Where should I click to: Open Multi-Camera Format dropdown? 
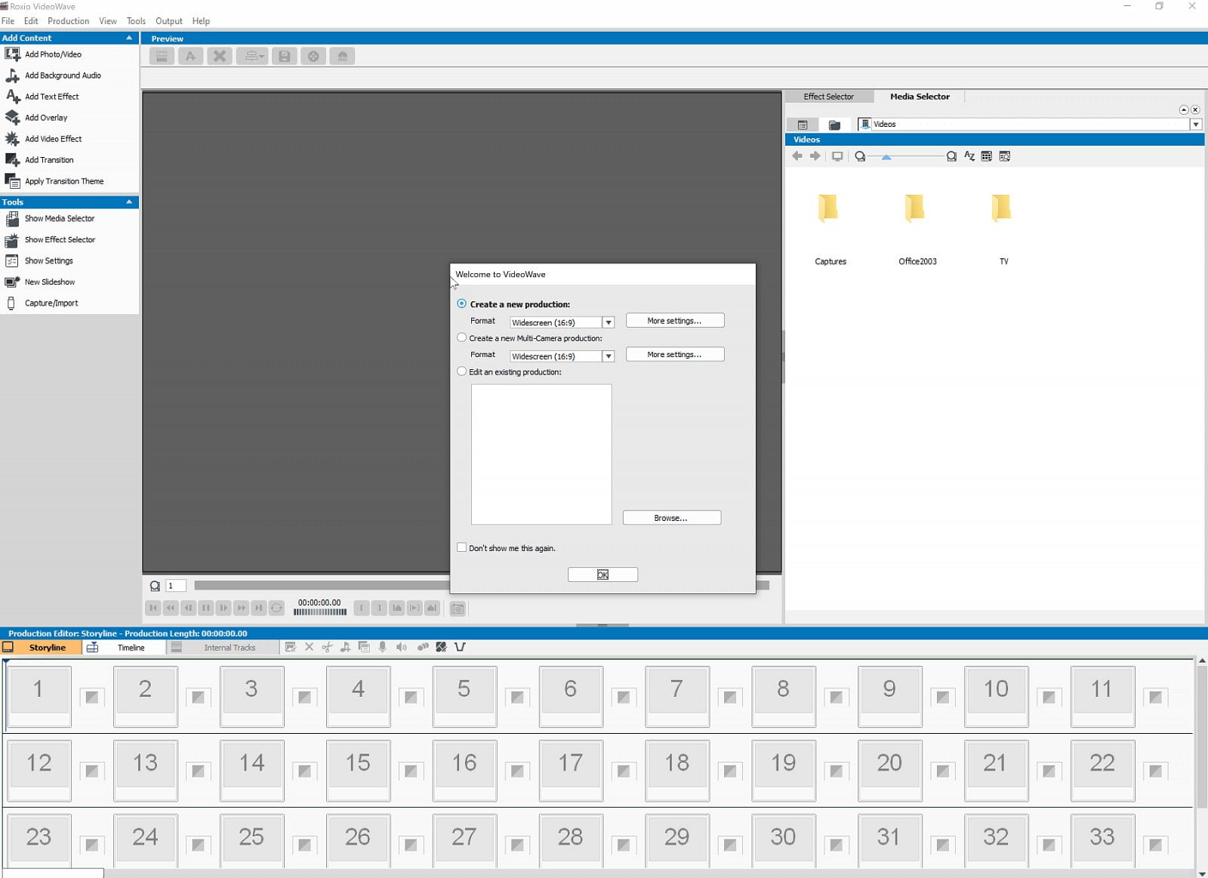click(608, 356)
